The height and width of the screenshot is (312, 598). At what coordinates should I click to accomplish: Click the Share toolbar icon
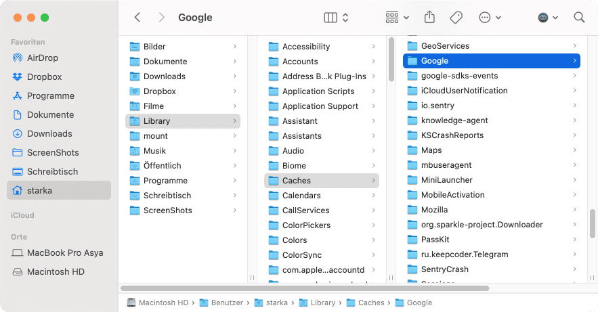(x=429, y=18)
